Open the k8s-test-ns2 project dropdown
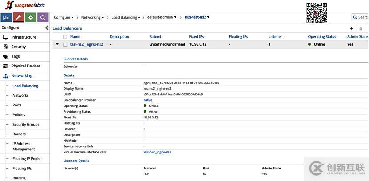369x181 pixels. (196, 17)
